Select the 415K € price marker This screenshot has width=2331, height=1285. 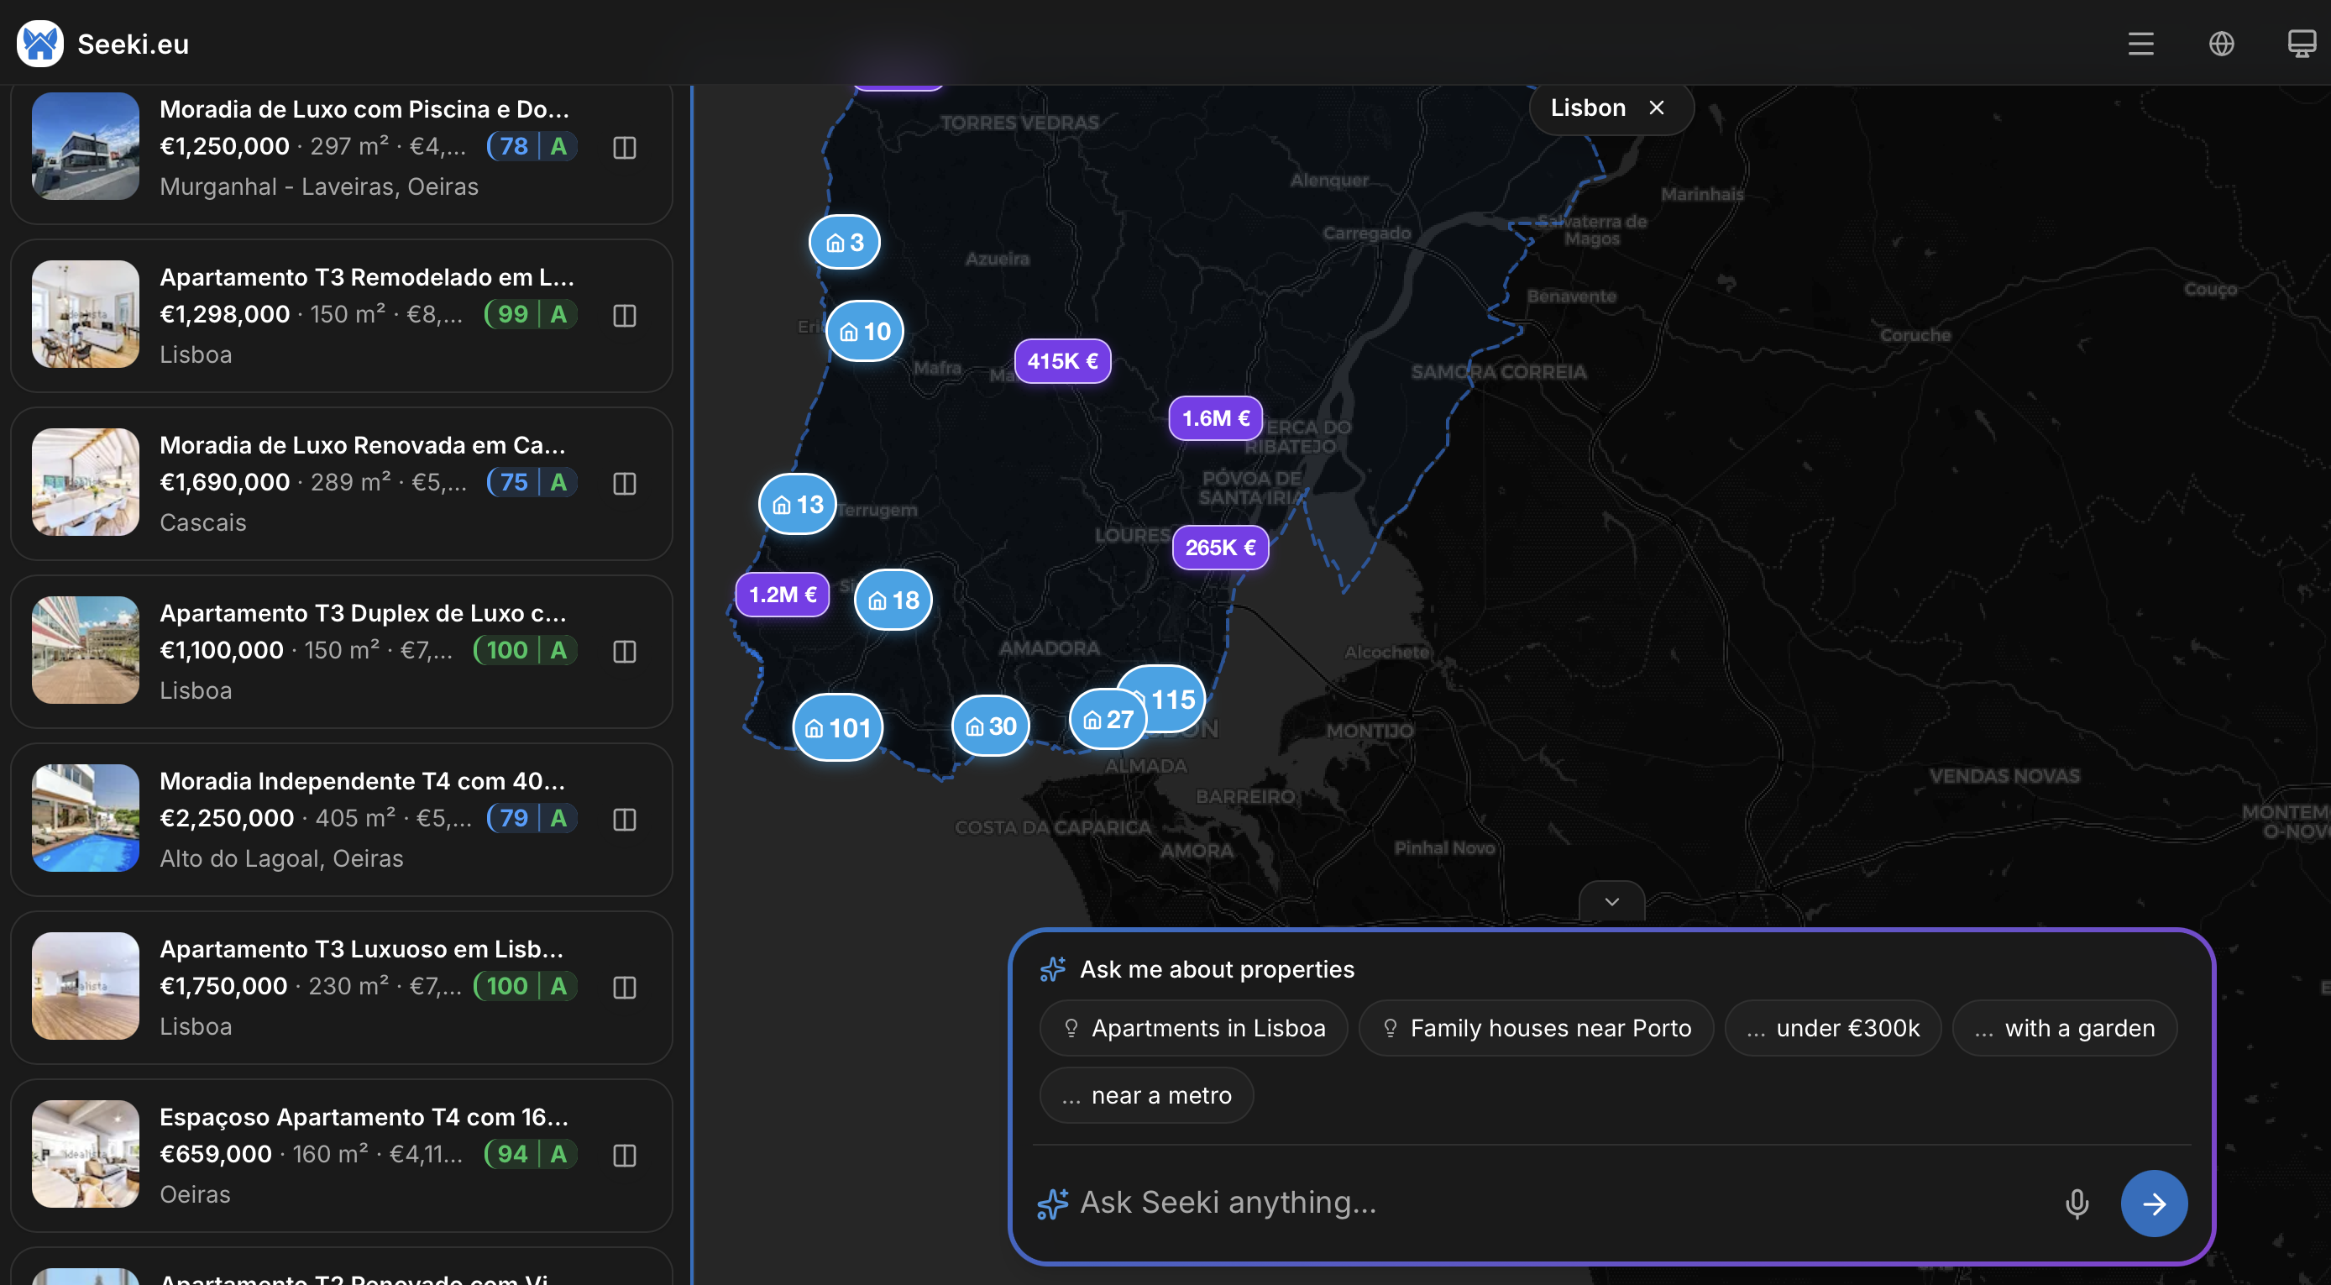pyautogui.click(x=1062, y=361)
